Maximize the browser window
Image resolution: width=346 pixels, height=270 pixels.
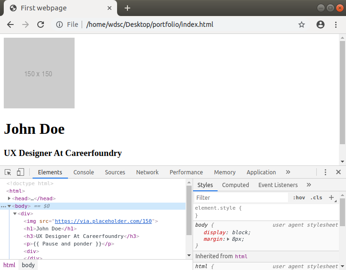click(330, 8)
